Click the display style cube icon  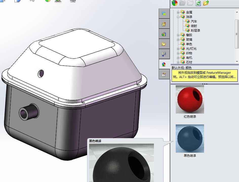coord(17,1)
